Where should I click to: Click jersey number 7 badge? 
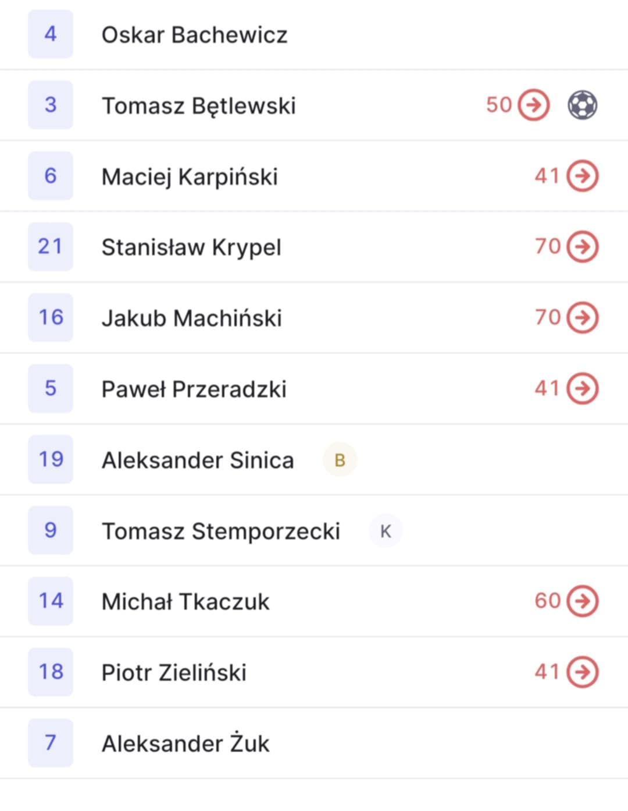click(x=51, y=743)
